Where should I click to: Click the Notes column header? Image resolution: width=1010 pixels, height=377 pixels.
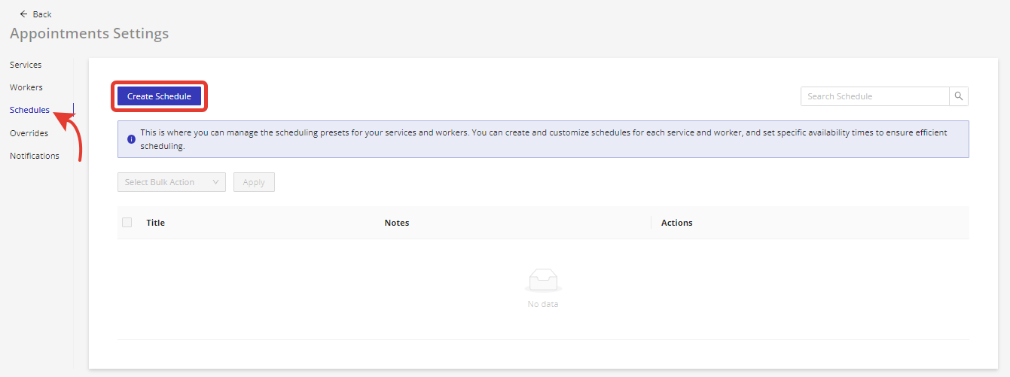(396, 223)
